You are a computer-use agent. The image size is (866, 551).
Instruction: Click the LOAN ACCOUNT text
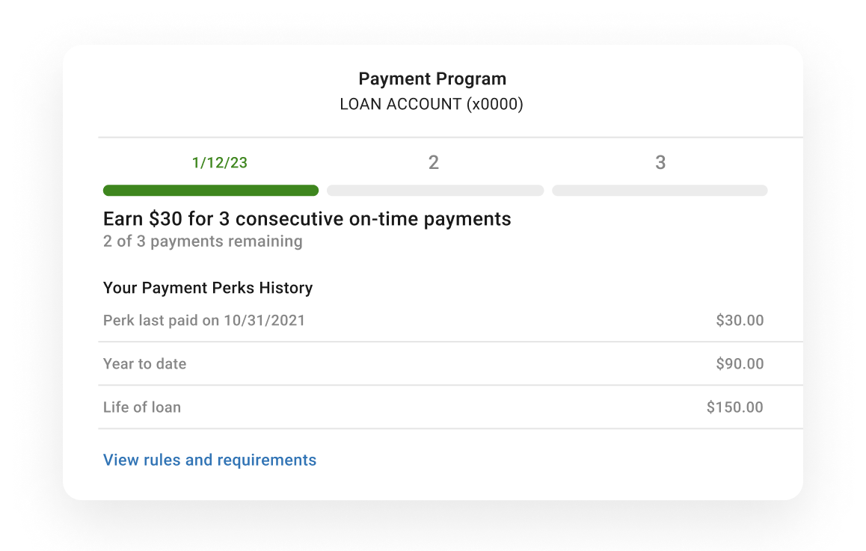click(400, 105)
